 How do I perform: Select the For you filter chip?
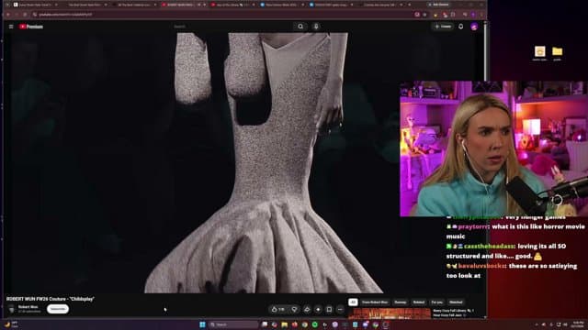(x=437, y=302)
